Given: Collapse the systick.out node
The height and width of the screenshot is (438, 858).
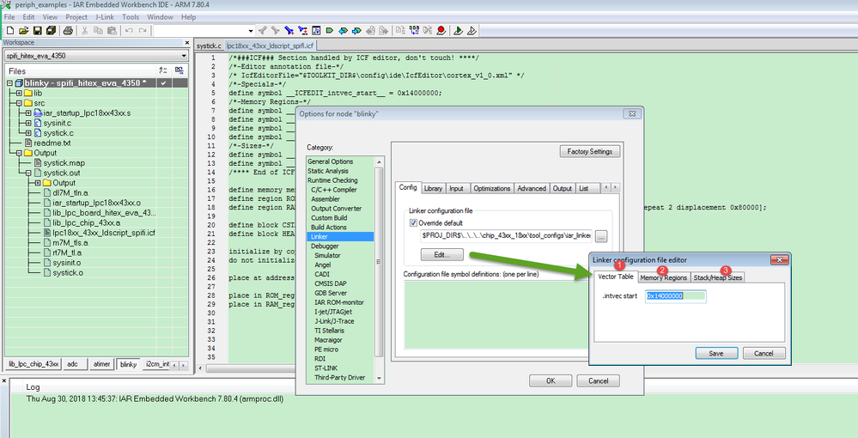Looking at the screenshot, I should [29, 173].
